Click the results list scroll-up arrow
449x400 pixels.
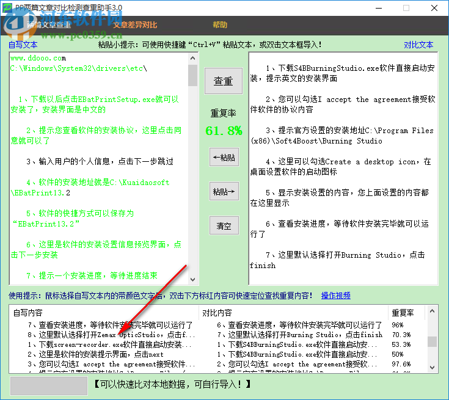coord(432,311)
